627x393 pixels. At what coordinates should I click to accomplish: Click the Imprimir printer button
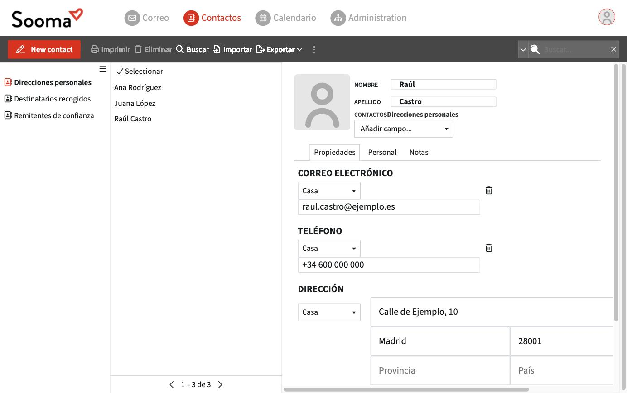[x=110, y=49]
